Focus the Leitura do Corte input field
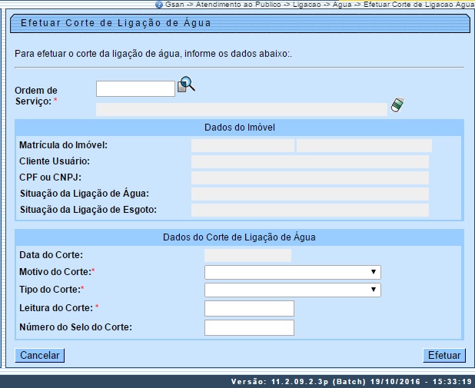Image resolution: width=475 pixels, height=388 pixels. click(x=249, y=308)
